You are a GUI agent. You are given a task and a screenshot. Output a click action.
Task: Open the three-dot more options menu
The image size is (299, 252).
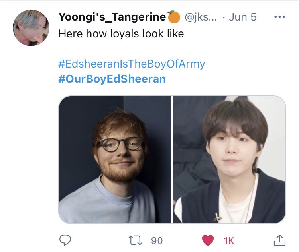click(x=279, y=17)
